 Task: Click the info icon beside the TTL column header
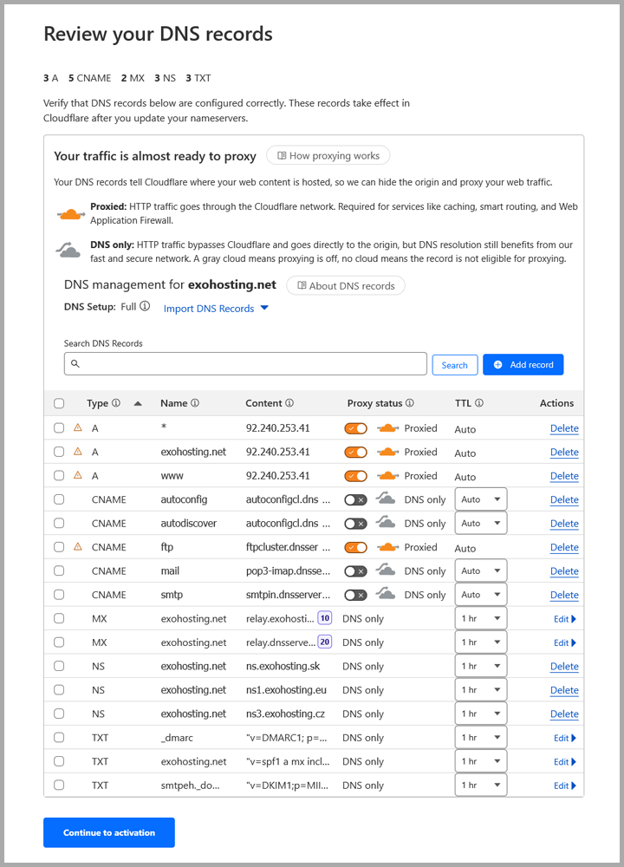pos(478,403)
